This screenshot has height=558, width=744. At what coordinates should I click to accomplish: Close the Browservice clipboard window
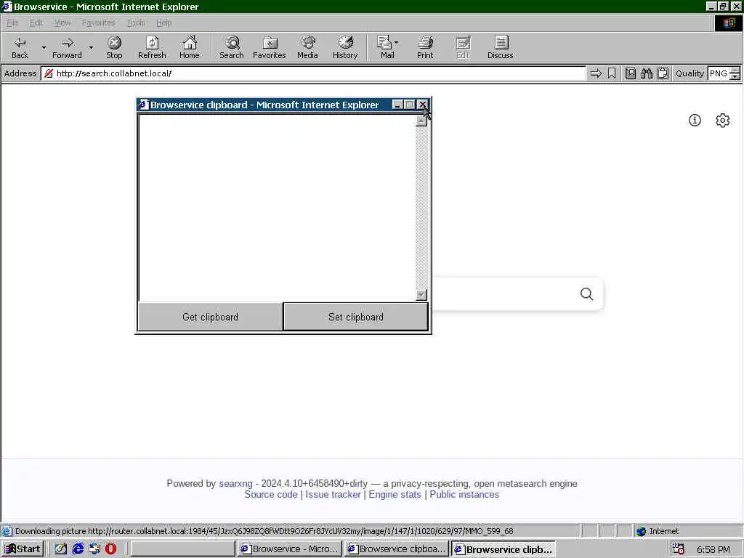422,105
